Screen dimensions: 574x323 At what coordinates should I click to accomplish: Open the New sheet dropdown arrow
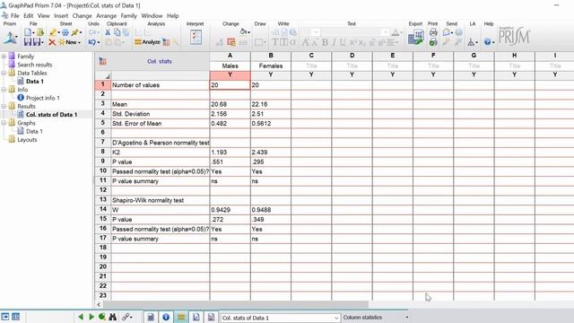click(x=80, y=43)
